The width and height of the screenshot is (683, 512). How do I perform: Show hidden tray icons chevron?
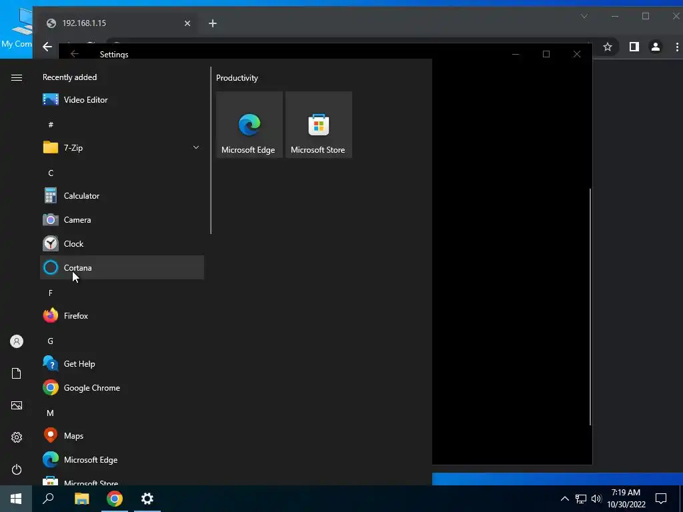click(x=564, y=499)
